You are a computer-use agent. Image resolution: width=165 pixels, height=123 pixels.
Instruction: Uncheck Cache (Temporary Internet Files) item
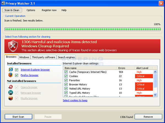pos(66,72)
